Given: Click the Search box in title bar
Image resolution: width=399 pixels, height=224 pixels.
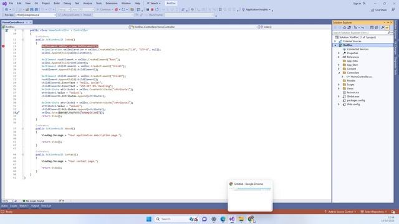Looking at the screenshot, I should 154,3.
